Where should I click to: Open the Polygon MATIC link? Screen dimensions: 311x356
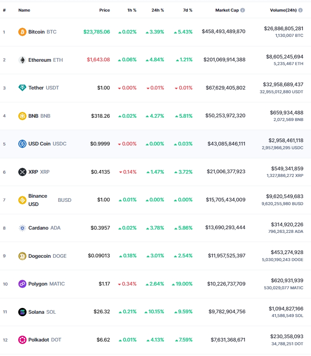tap(46, 284)
